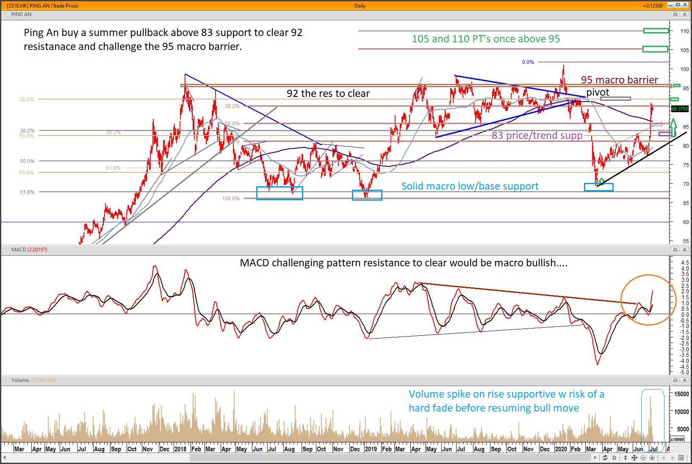Screen dimensions: 692x464
Task: Select the 'Ping An buy a summer pullback' note
Action: [163, 39]
